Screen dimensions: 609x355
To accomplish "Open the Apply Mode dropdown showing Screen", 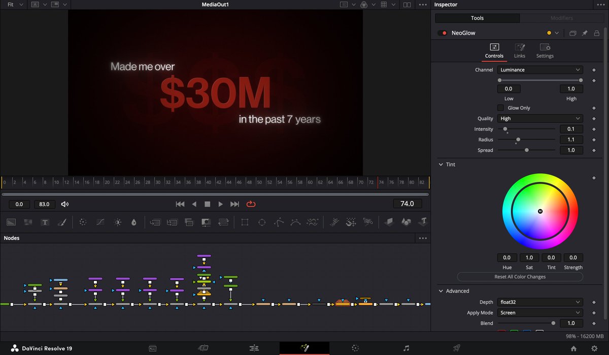I will pyautogui.click(x=539, y=312).
